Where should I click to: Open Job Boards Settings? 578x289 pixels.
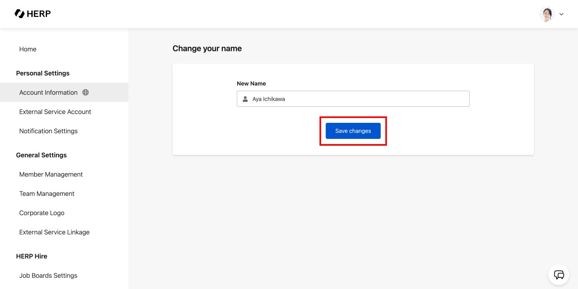point(48,275)
